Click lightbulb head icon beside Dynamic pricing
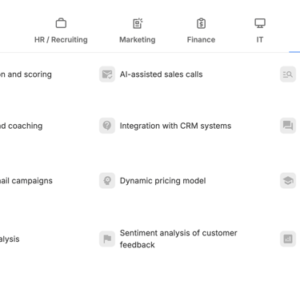 pyautogui.click(x=107, y=180)
